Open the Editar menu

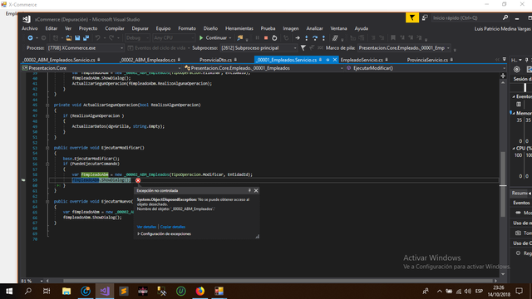tap(52, 28)
